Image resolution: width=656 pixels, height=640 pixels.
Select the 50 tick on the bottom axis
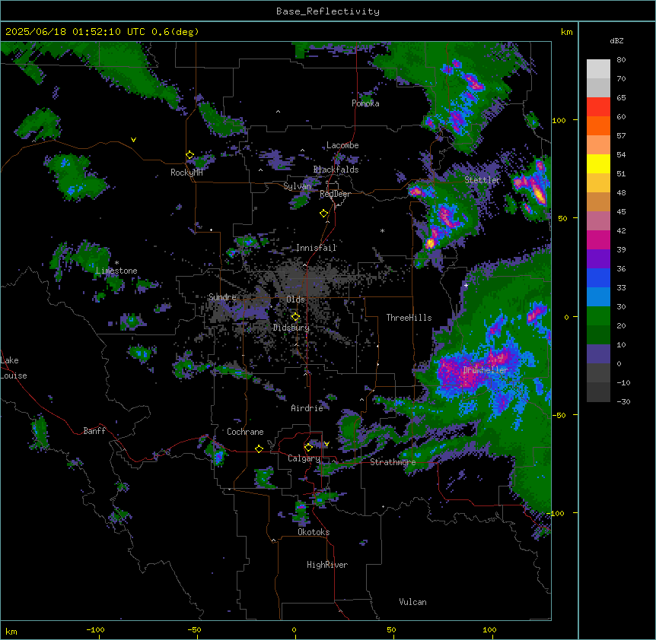click(x=390, y=629)
